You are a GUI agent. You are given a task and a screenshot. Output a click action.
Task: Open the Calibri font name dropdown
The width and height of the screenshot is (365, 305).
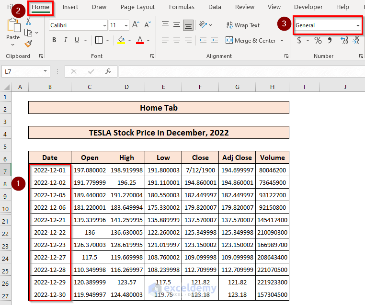[104, 25]
